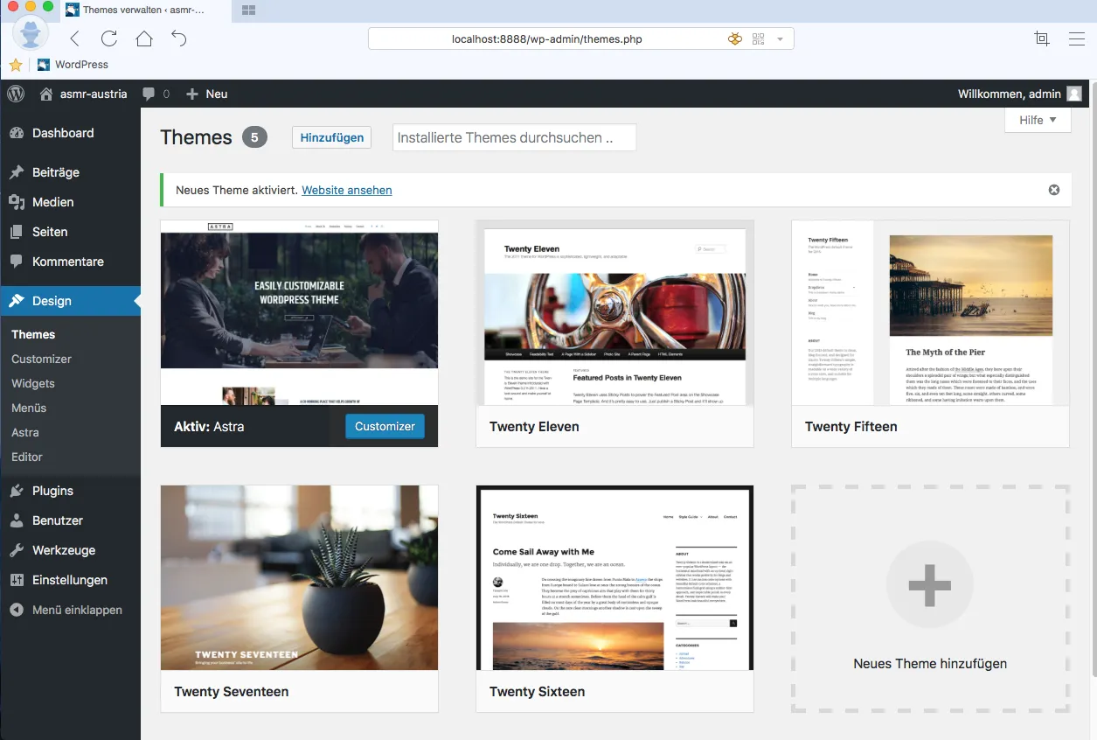Image resolution: width=1097 pixels, height=740 pixels.
Task: Open the Neu menu in admin bar
Action: tap(206, 94)
